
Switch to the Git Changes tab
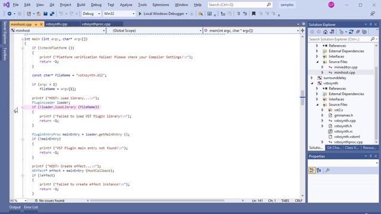[334, 147]
